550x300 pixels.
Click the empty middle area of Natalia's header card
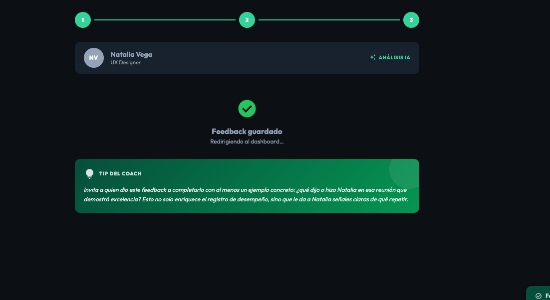click(x=260, y=58)
